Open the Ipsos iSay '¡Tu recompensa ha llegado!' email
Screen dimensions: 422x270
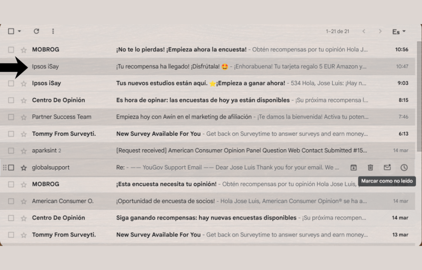(208, 66)
